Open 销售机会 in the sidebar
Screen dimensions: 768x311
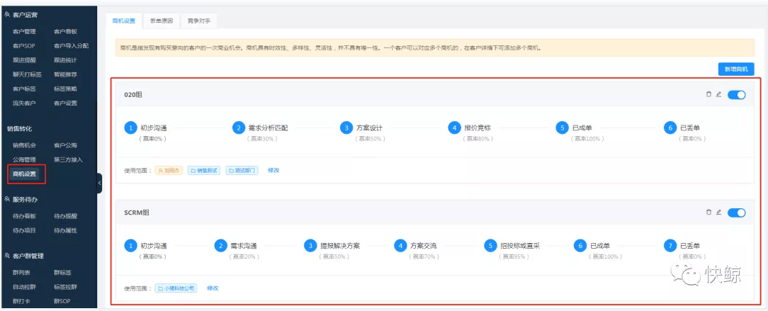[25, 145]
